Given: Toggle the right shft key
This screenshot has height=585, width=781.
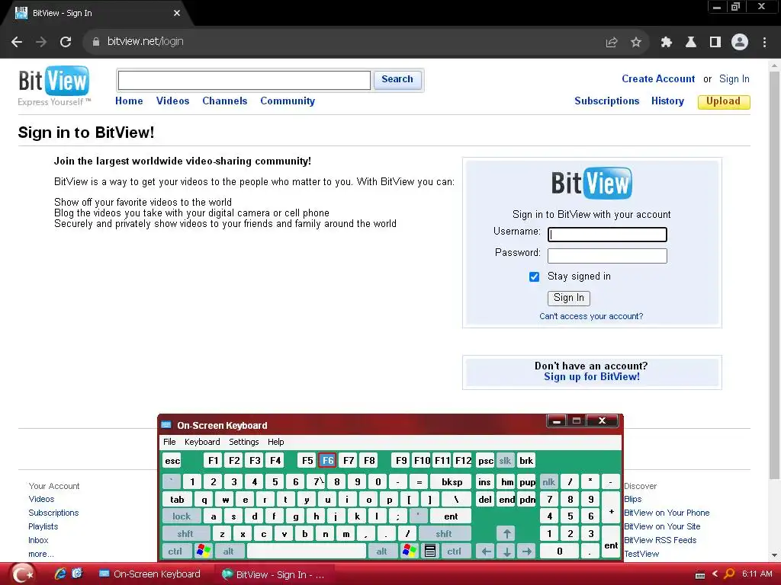Looking at the screenshot, I should (x=444, y=534).
